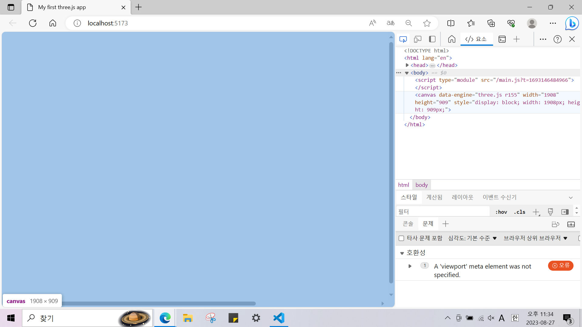Collapse the quick view drawer icon
The width and height of the screenshot is (582, 327).
571,224
